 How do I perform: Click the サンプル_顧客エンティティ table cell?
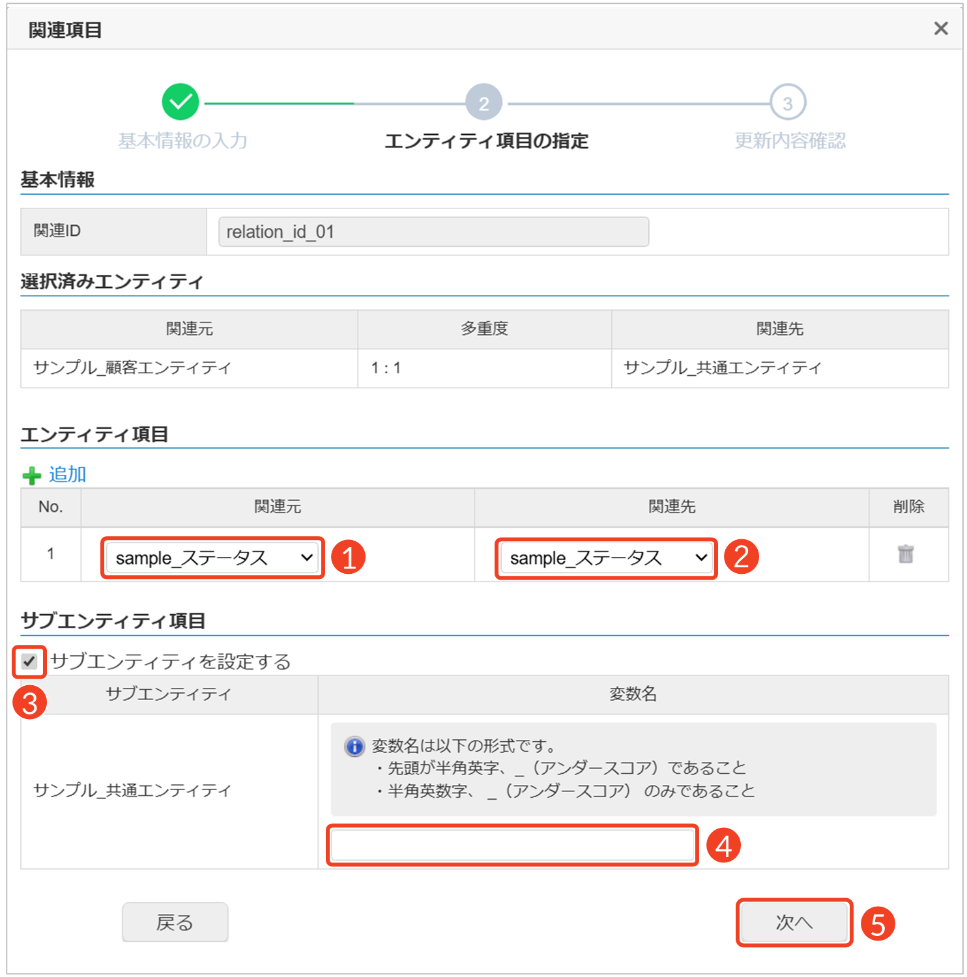point(132,368)
